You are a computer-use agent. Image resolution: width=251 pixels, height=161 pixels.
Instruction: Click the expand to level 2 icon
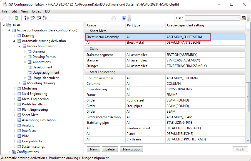[x=33, y=18]
